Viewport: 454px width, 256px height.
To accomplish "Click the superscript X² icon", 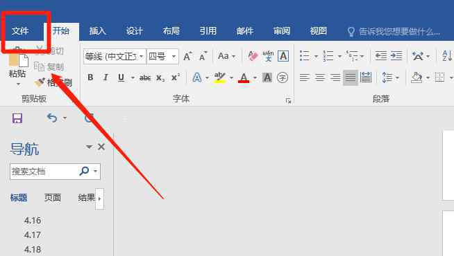I will click(x=176, y=77).
